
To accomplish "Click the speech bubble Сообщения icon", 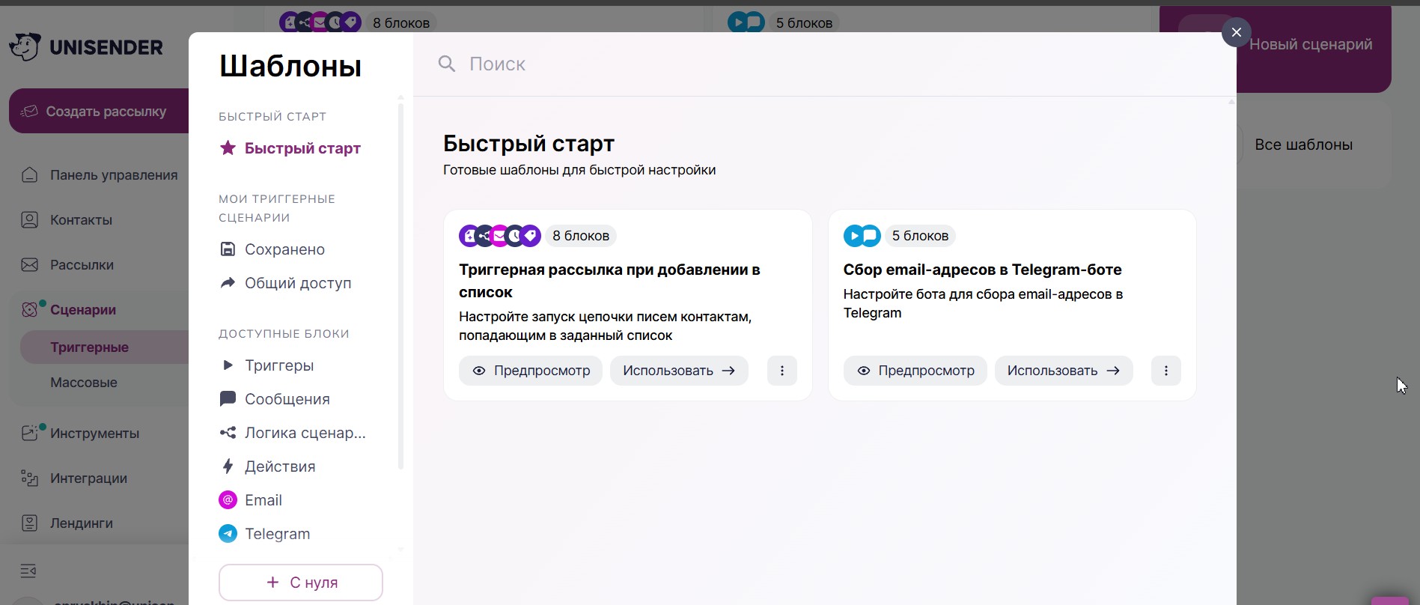I will tap(228, 398).
